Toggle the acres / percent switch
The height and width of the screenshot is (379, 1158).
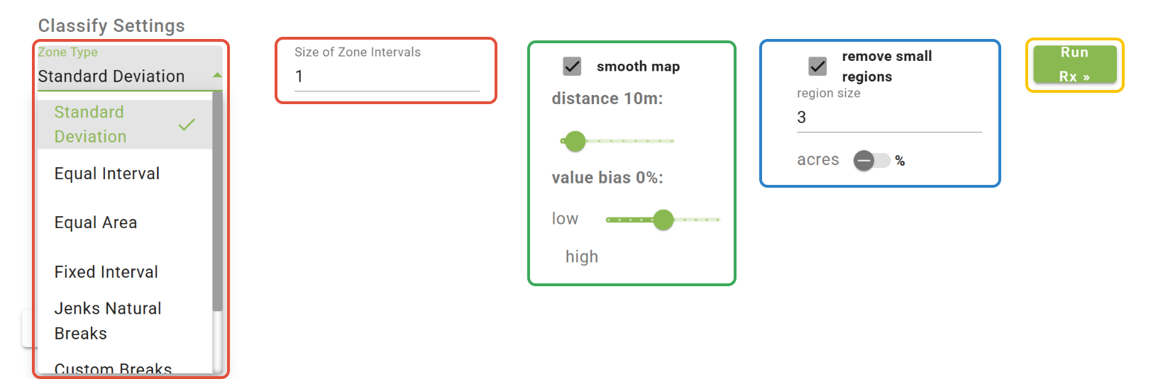pyautogui.click(x=871, y=161)
